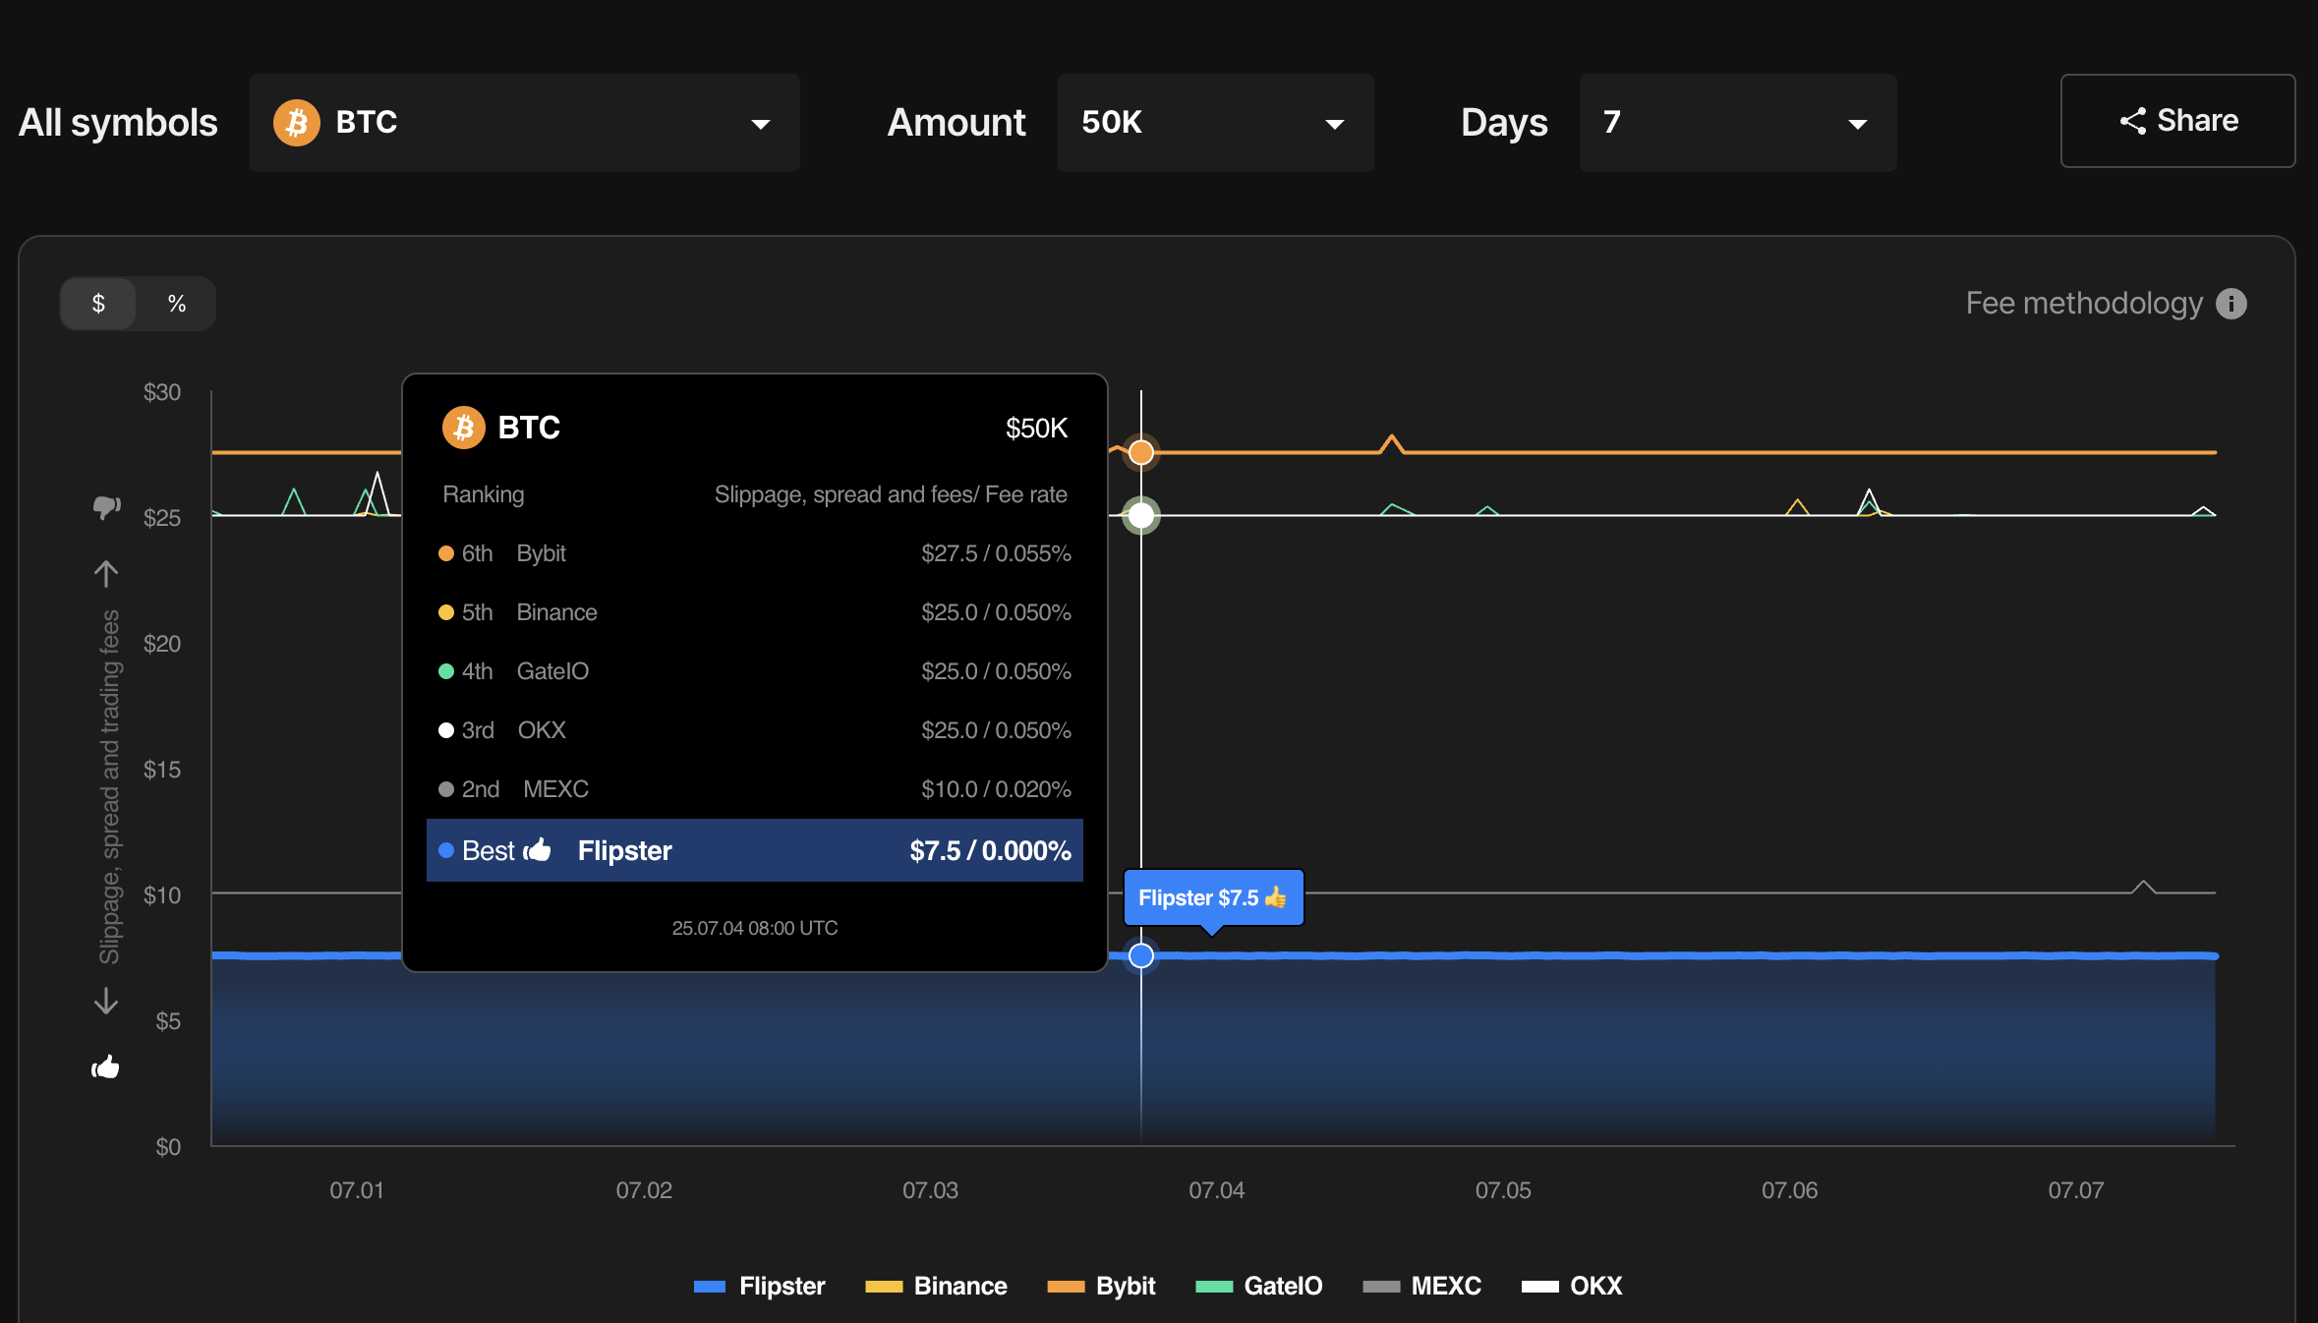
Task: Click the Share icon
Action: [x=2132, y=121]
